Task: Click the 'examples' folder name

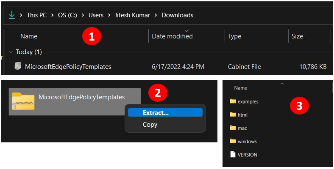Action: click(x=248, y=102)
